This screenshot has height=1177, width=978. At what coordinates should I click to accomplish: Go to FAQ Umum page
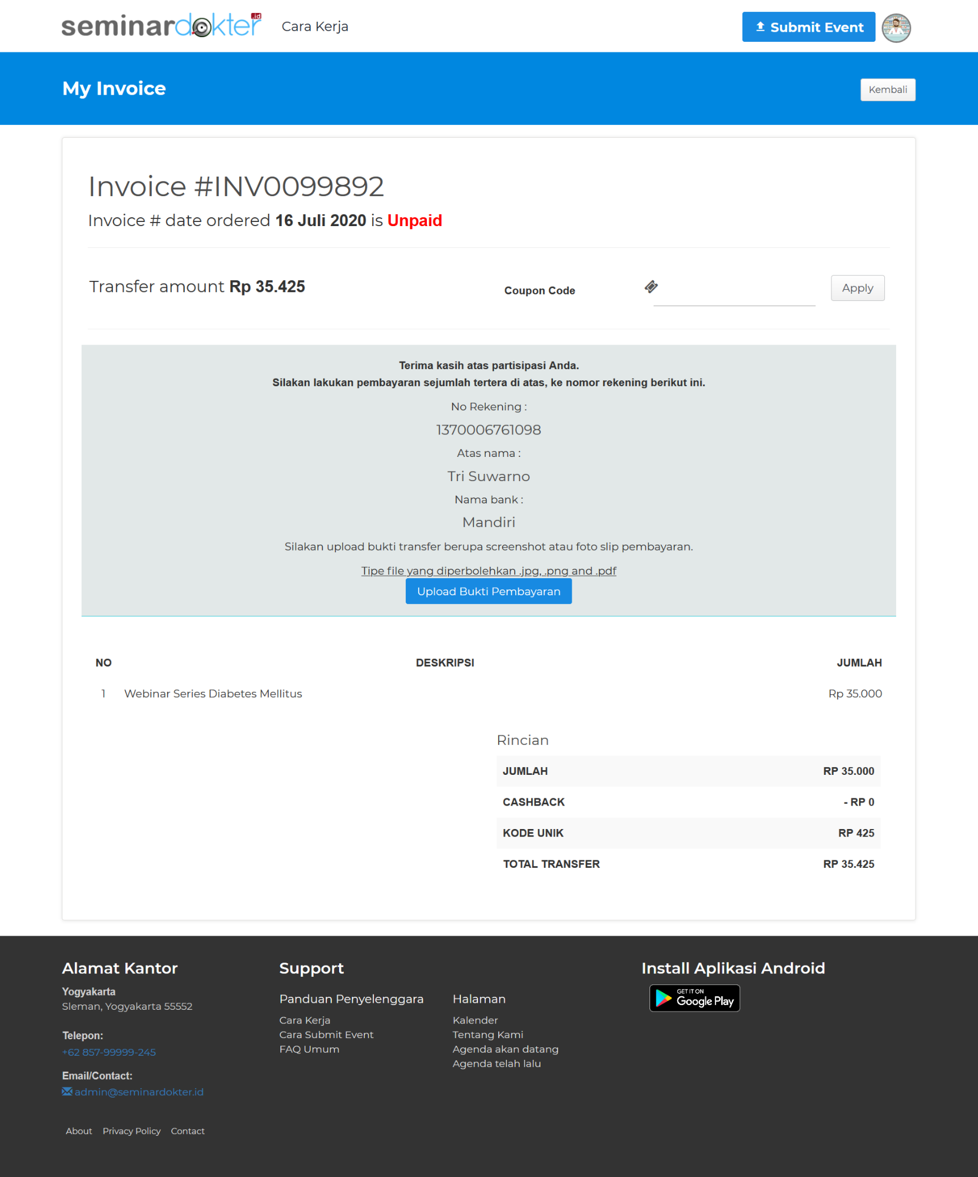coord(309,1049)
